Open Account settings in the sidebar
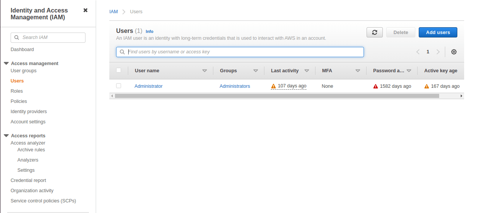 (28, 122)
